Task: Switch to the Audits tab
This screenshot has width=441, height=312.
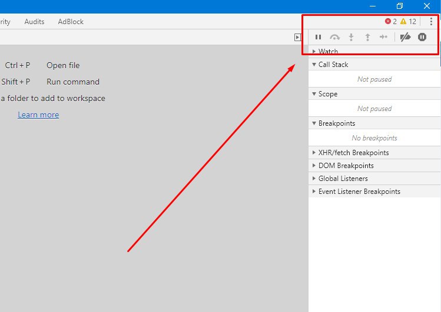Action: tap(34, 22)
